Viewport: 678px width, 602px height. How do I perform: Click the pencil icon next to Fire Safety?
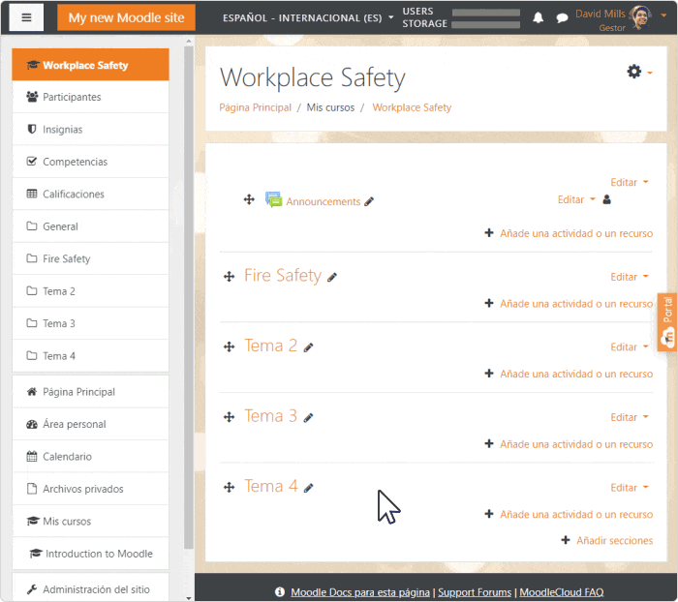pyautogui.click(x=332, y=277)
